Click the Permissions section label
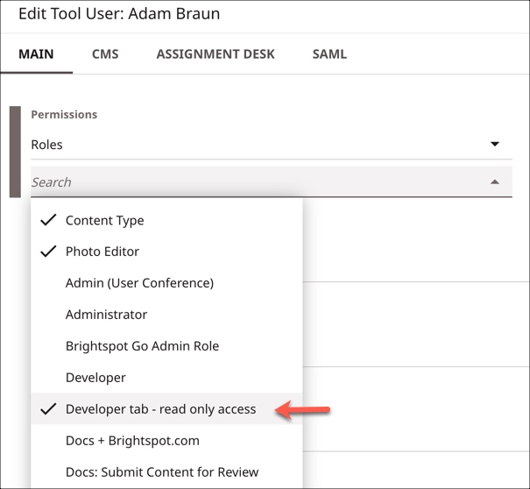 (64, 115)
